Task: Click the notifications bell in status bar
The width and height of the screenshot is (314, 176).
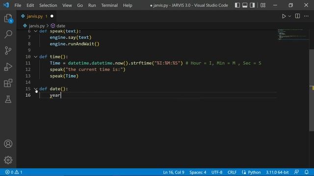Action: pos(306,172)
